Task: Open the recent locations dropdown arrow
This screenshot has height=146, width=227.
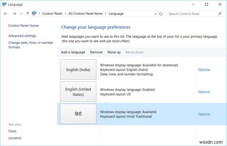Action: [21, 14]
